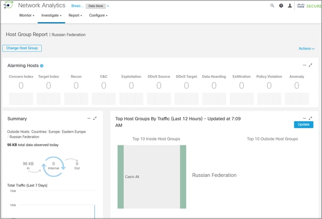Click the Recon alarm count
The height and width of the screenshot is (219, 322).
point(76,85)
